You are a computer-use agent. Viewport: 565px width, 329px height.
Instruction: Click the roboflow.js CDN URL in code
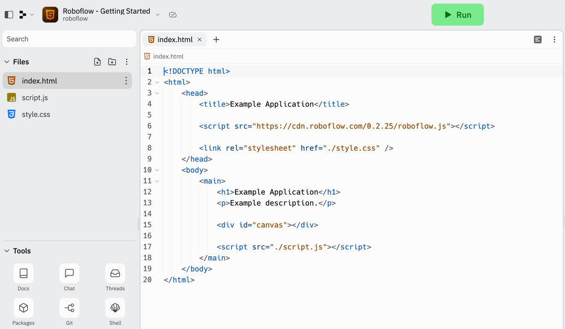click(351, 126)
